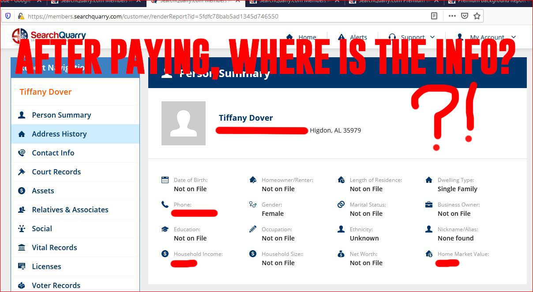Click "Not on File" under Date of Birth
Image resolution: width=533 pixels, height=292 pixels.
click(x=190, y=189)
